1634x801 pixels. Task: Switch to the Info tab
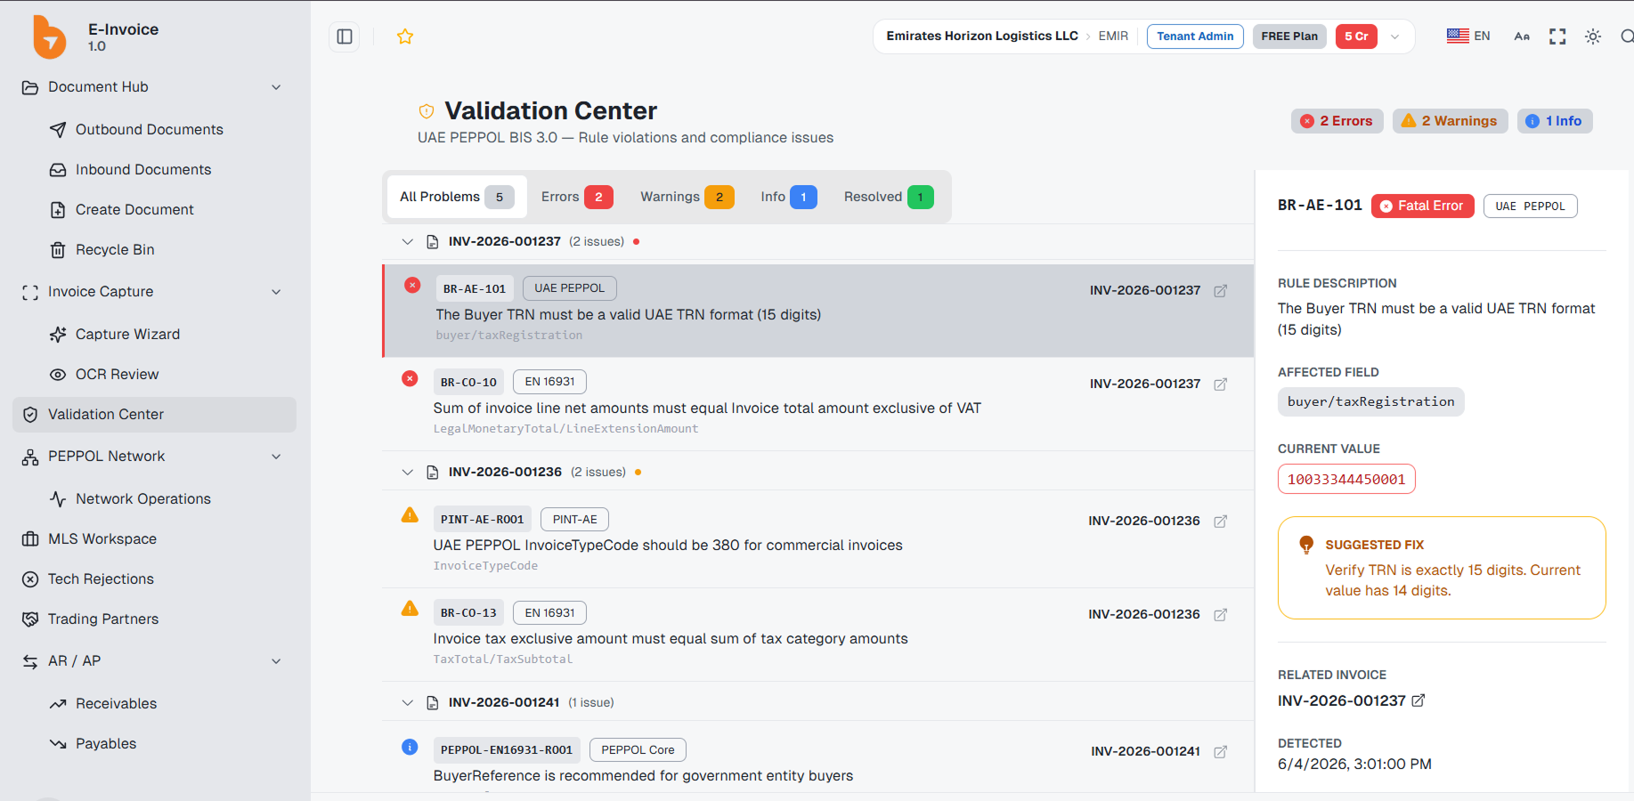[x=788, y=197]
